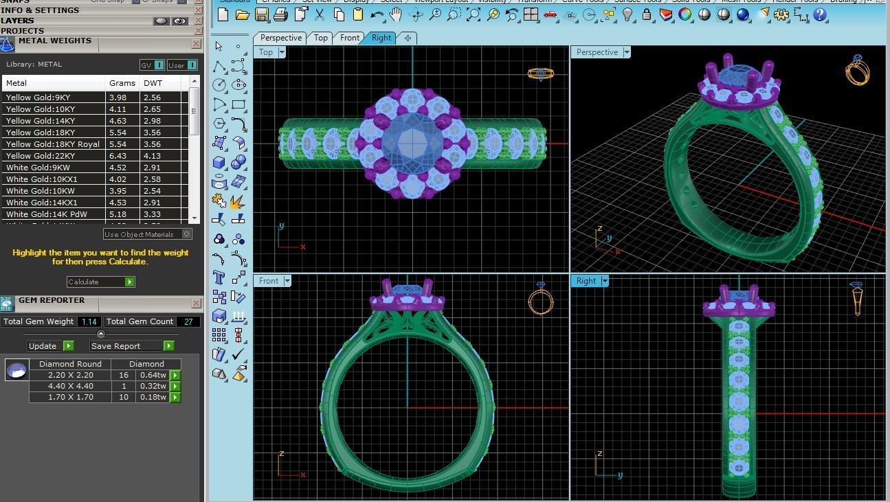Image resolution: width=890 pixels, height=502 pixels.
Task: Open the Perspective viewport title dropdown
Action: (x=626, y=52)
